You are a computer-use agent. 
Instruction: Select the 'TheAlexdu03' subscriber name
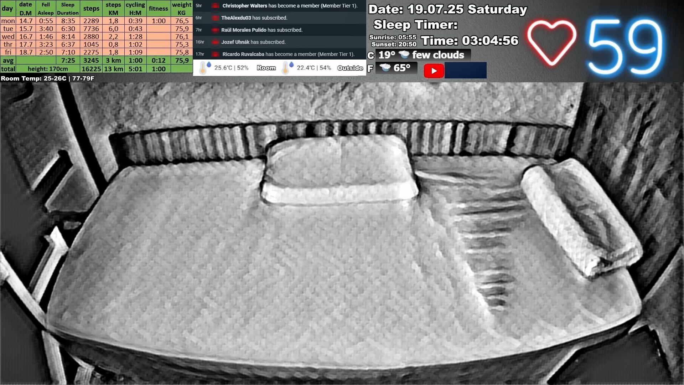pos(236,18)
